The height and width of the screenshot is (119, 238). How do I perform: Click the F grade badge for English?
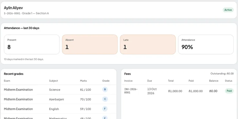tap(105, 109)
